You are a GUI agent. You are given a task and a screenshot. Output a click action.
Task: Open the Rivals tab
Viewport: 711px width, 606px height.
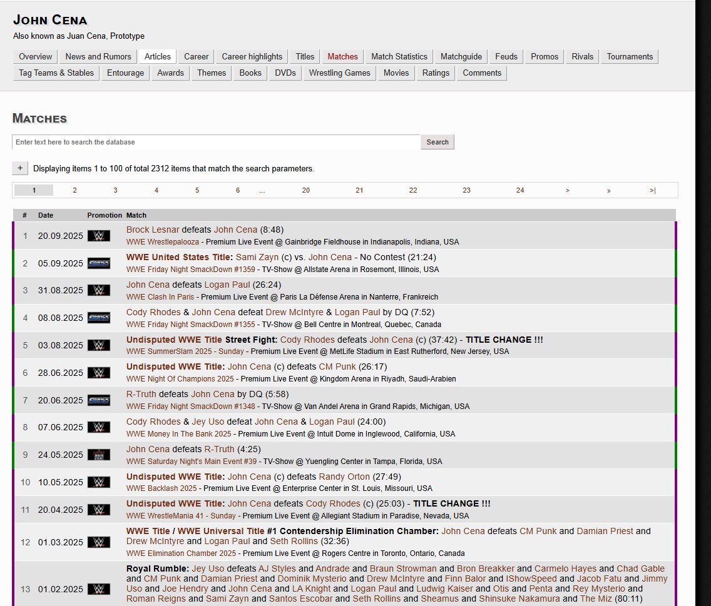(582, 57)
